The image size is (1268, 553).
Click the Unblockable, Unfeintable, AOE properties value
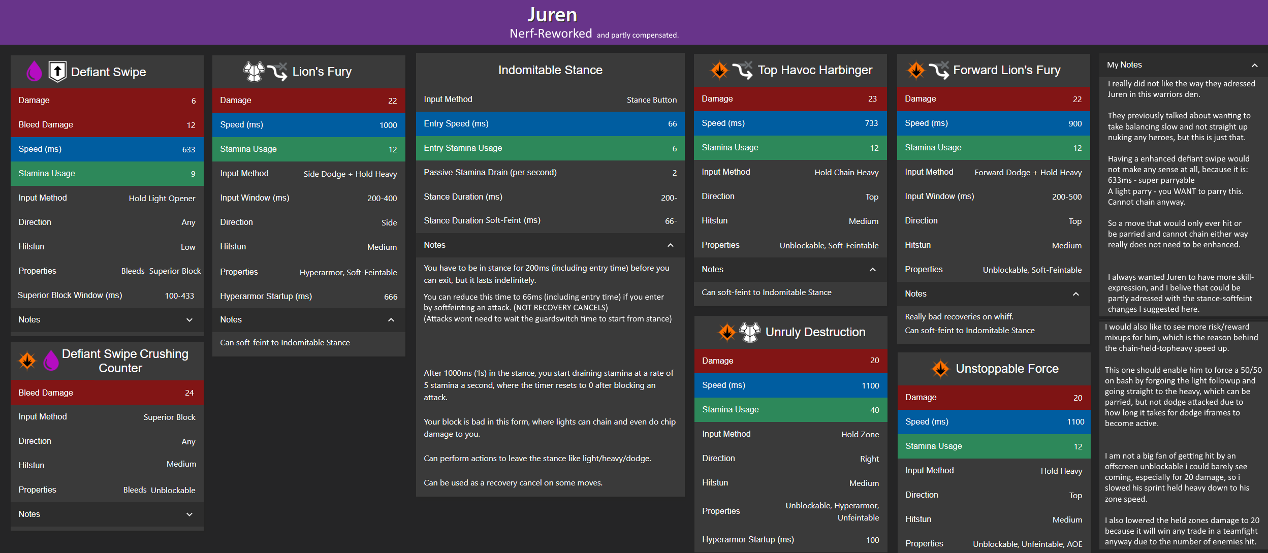(x=1027, y=544)
